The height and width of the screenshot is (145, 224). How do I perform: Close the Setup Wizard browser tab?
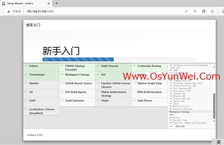click(49, 3)
